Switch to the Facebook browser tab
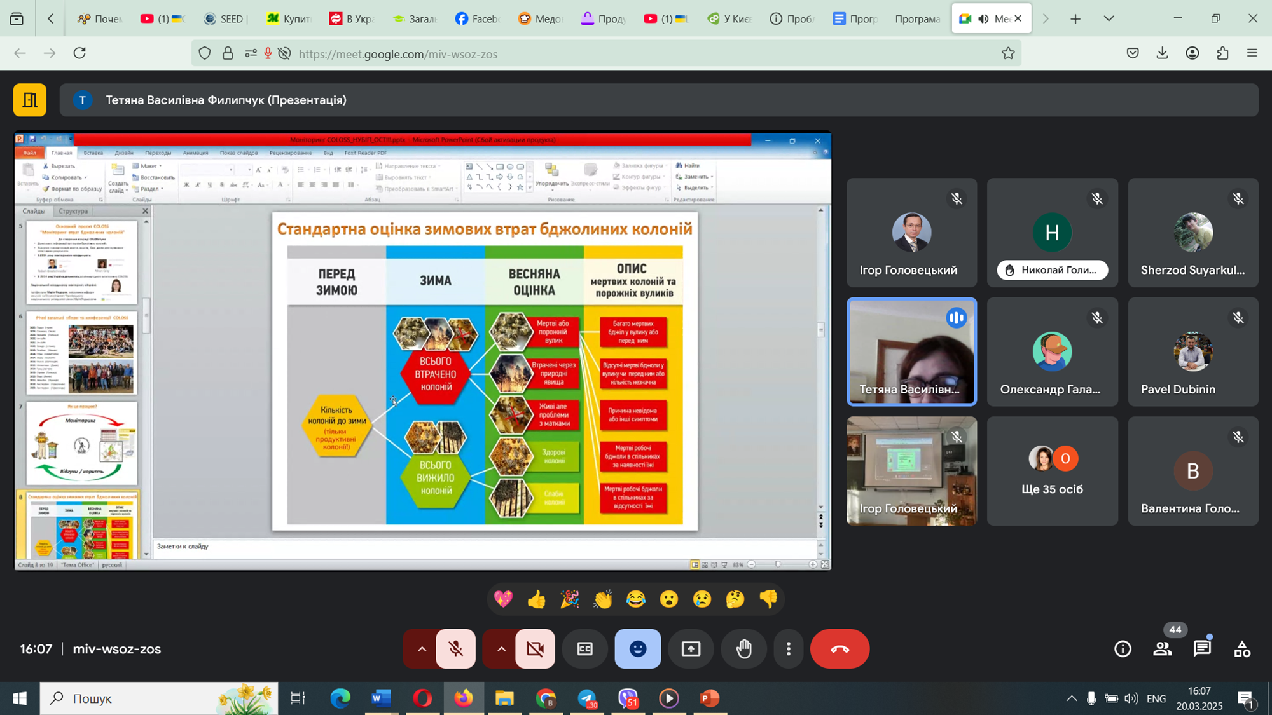 [x=478, y=18]
